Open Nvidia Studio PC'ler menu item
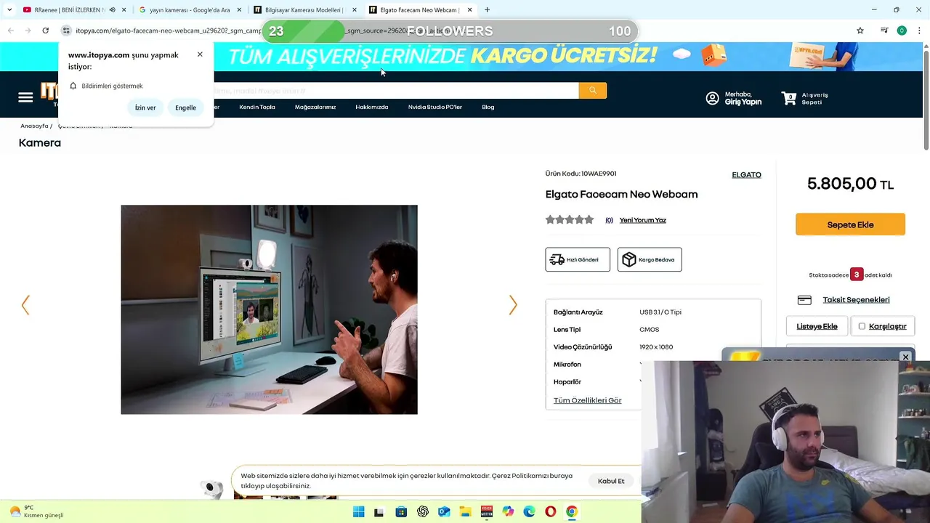930x523 pixels. [435, 107]
